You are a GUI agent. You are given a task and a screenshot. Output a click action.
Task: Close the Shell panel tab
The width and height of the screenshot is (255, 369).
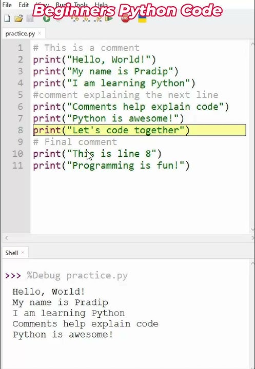[x=23, y=253]
